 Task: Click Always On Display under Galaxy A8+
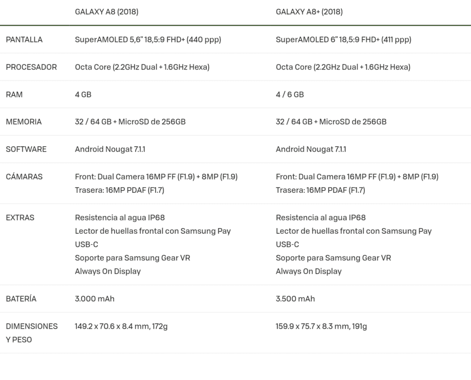(x=308, y=272)
